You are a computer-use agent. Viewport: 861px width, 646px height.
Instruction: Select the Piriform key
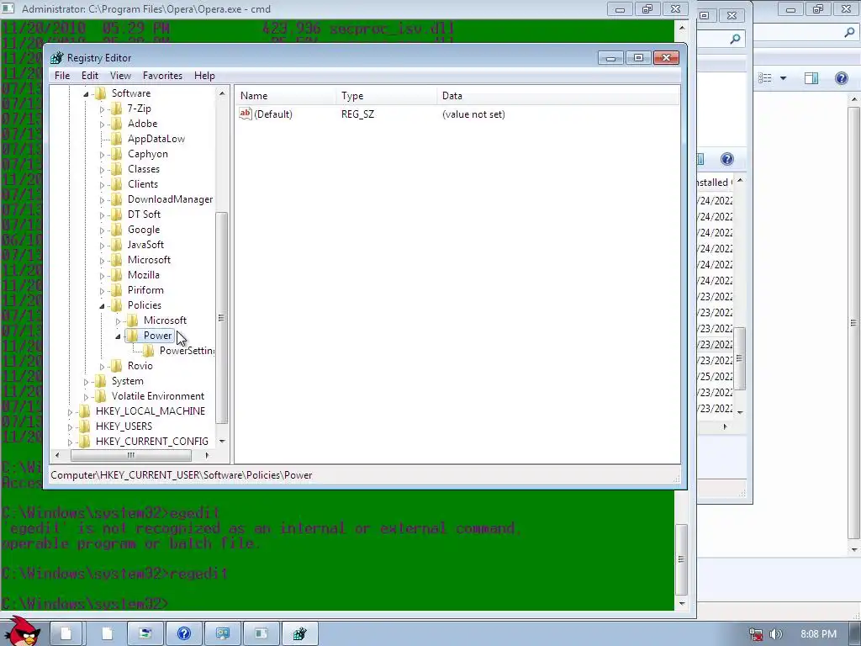click(x=145, y=290)
